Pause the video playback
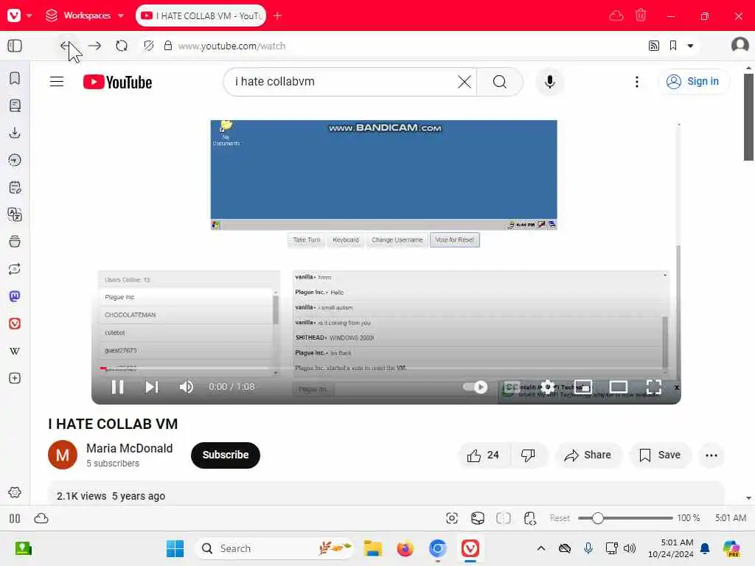 [x=117, y=387]
